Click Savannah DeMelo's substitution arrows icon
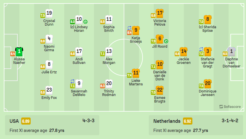 (72, 81)
